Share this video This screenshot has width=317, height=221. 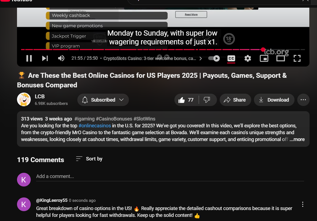[x=235, y=100]
